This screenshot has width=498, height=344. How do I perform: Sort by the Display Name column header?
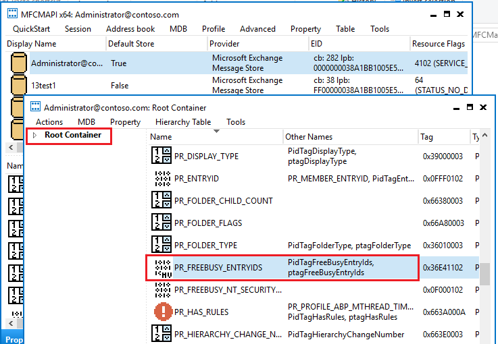pyautogui.click(x=55, y=43)
